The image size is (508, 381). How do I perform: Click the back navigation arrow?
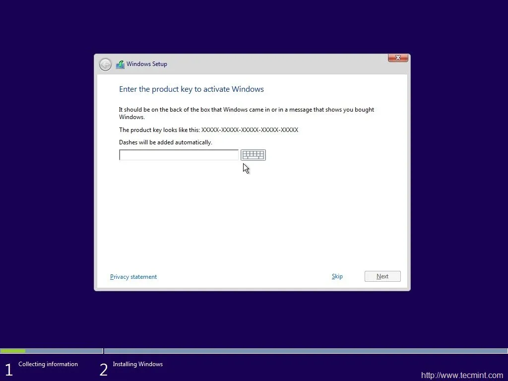(105, 64)
